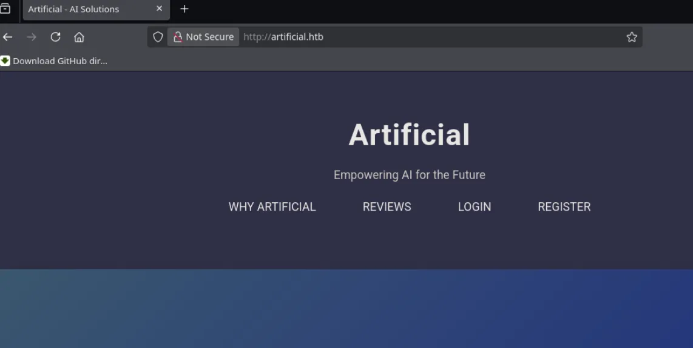693x348 pixels.
Task: Click the forward navigation arrow
Action: [32, 37]
